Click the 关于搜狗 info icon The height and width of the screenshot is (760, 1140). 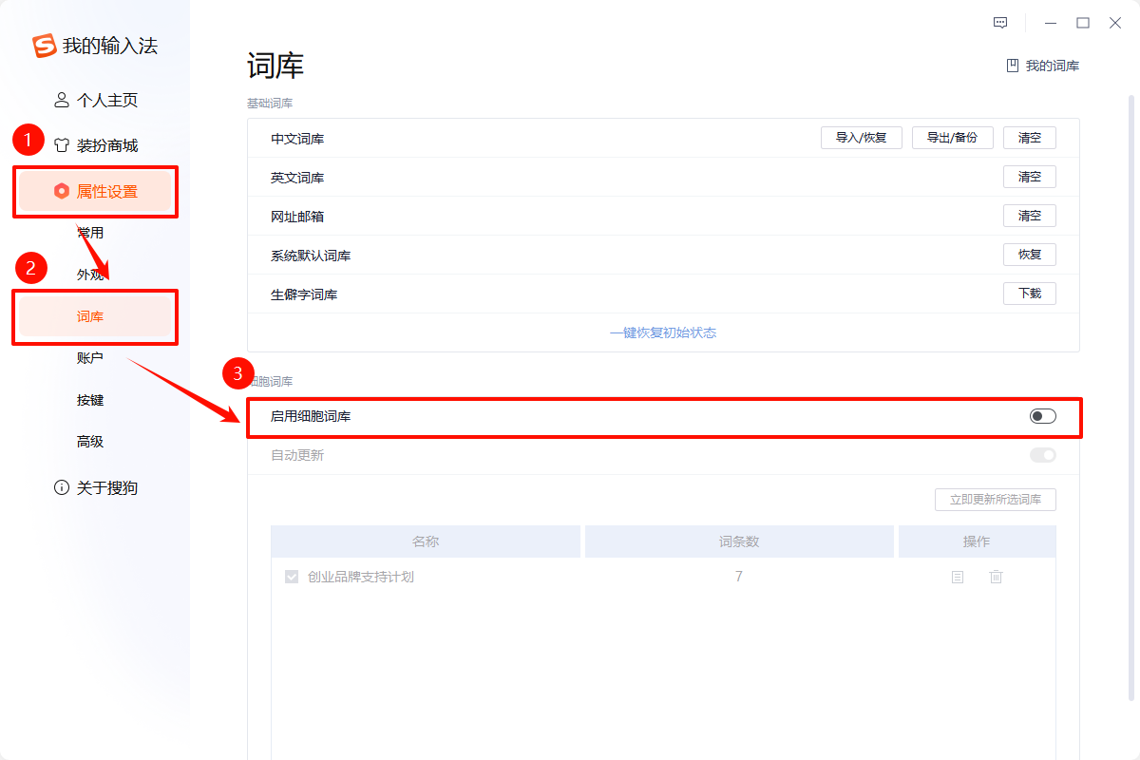pos(61,487)
